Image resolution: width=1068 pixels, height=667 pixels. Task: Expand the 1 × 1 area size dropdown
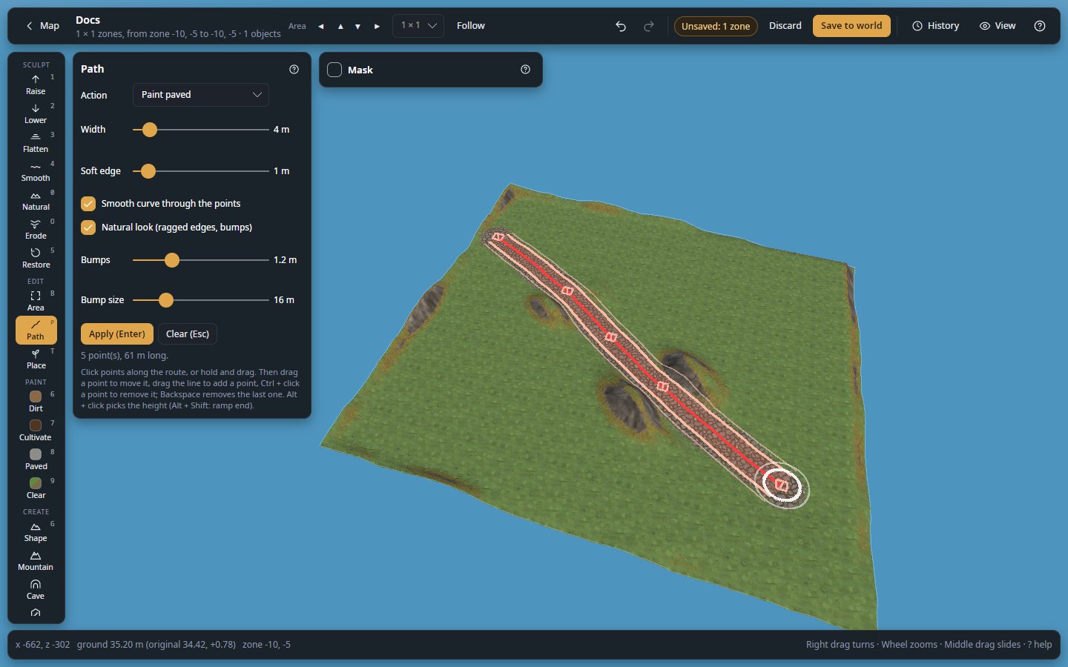pos(418,26)
